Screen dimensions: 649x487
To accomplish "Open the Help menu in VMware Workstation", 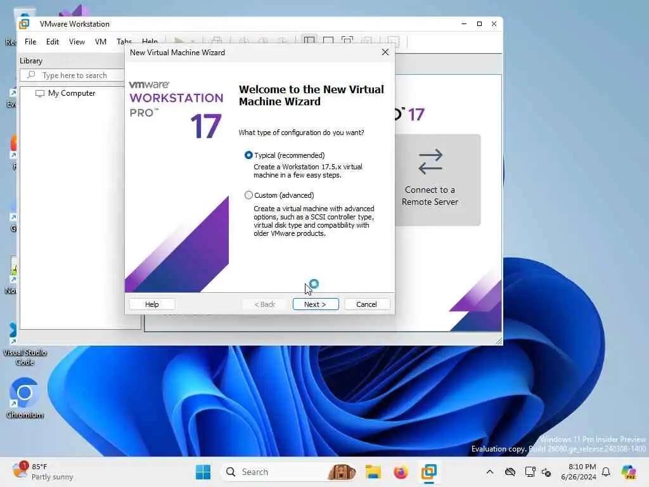I will (x=150, y=41).
